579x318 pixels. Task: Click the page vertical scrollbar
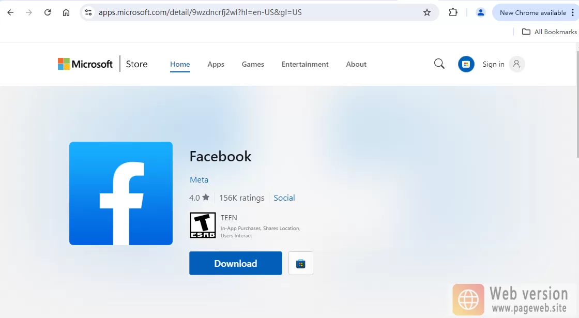coord(577,103)
